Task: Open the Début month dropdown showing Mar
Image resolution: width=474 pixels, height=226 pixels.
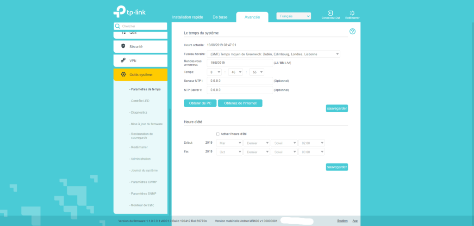Action: (x=229, y=143)
